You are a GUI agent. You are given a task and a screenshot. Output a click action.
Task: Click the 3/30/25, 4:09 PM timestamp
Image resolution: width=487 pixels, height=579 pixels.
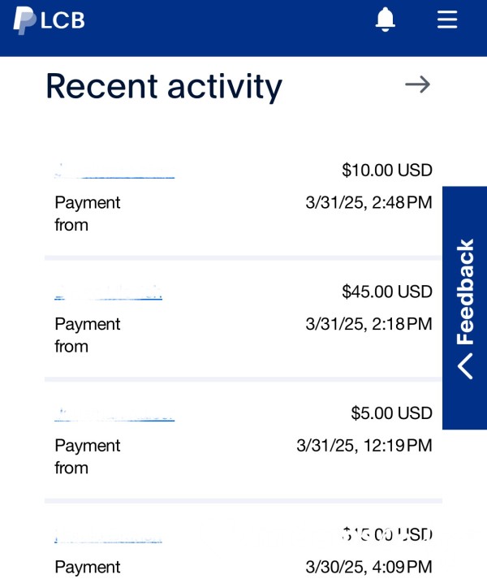click(368, 567)
